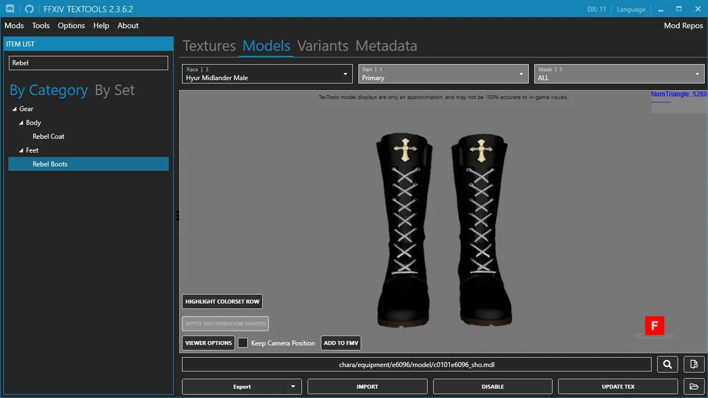Select Rebel Coat in item list

[x=49, y=137]
